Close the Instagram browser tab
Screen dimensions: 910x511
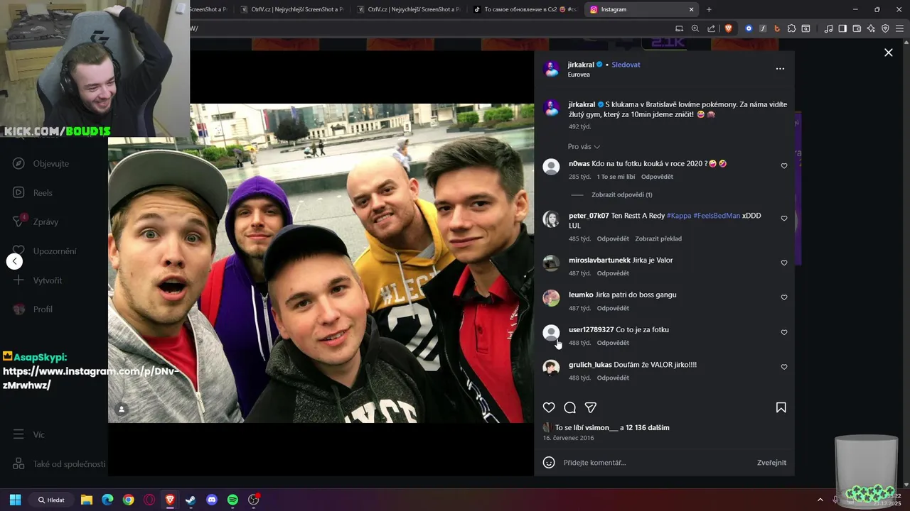(x=691, y=9)
